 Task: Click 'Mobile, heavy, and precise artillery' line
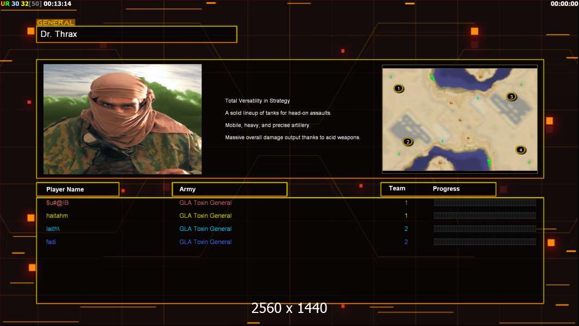268,125
